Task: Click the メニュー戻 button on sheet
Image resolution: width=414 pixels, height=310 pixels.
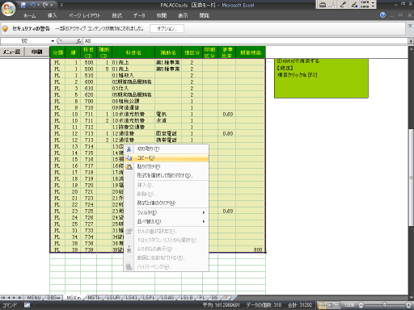Action: pos(12,52)
